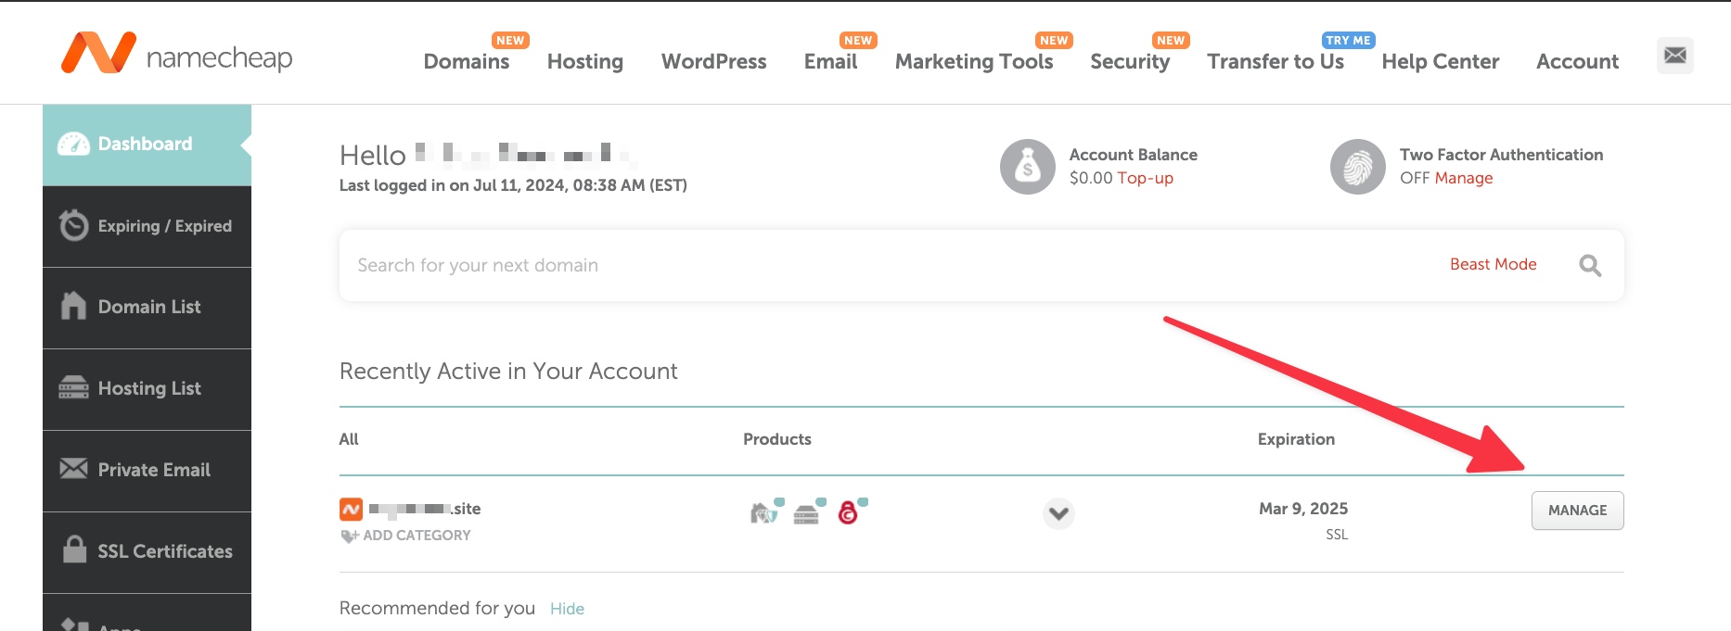Click the Account Balance money bag icon
The height and width of the screenshot is (631, 1731).
1027,167
